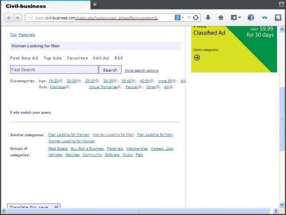286x215 pixels.
Task: Open the downloads arrow icon
Action: click(208, 18)
